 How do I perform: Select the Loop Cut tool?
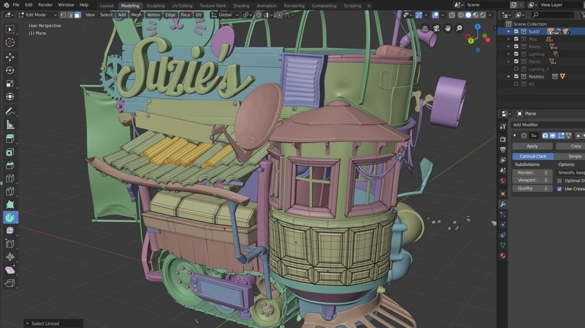click(10, 178)
